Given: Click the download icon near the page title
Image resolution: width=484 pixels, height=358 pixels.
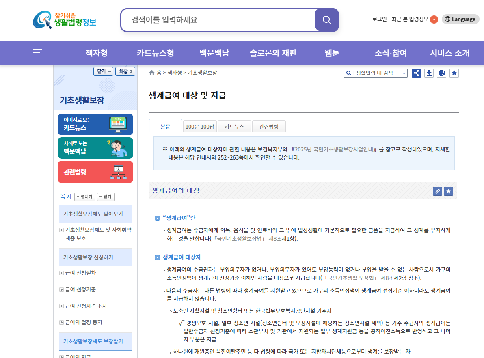Looking at the screenshot, I should [429, 73].
